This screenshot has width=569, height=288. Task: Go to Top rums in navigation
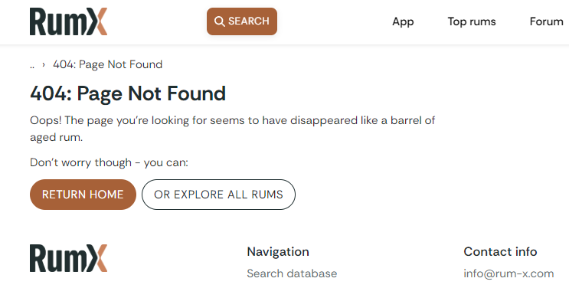[x=472, y=21]
